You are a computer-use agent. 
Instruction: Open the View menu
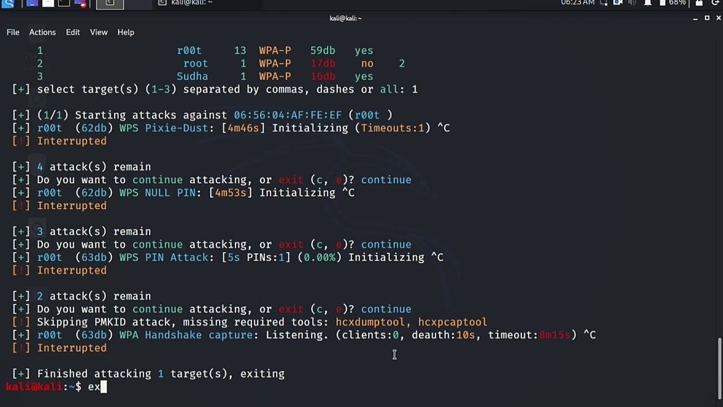98,32
